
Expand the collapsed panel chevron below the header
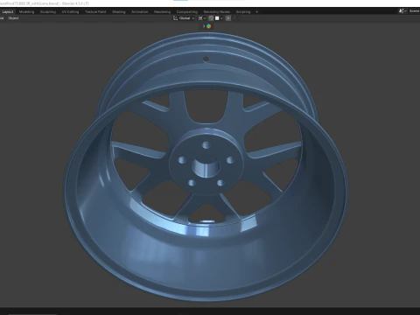coord(204,26)
